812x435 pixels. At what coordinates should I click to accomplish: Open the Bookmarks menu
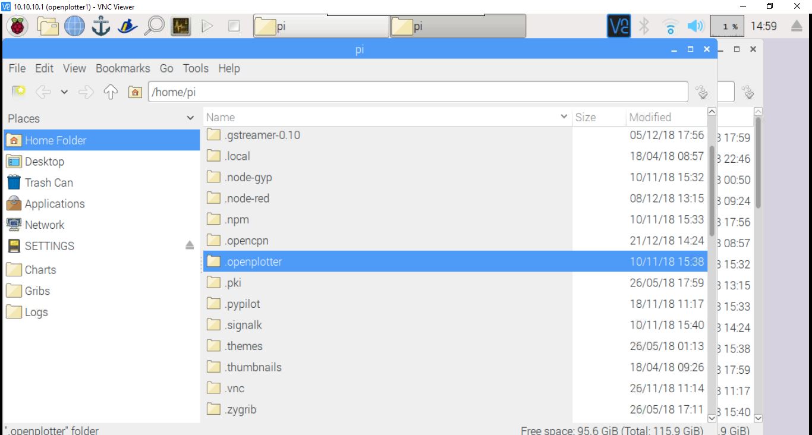pos(122,68)
